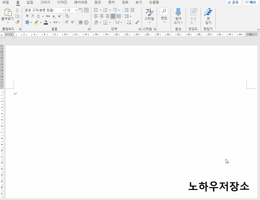Image resolution: width=260 pixels, height=200 pixels.
Task: Collapse the ribbon with the chevron
Action: point(258,29)
